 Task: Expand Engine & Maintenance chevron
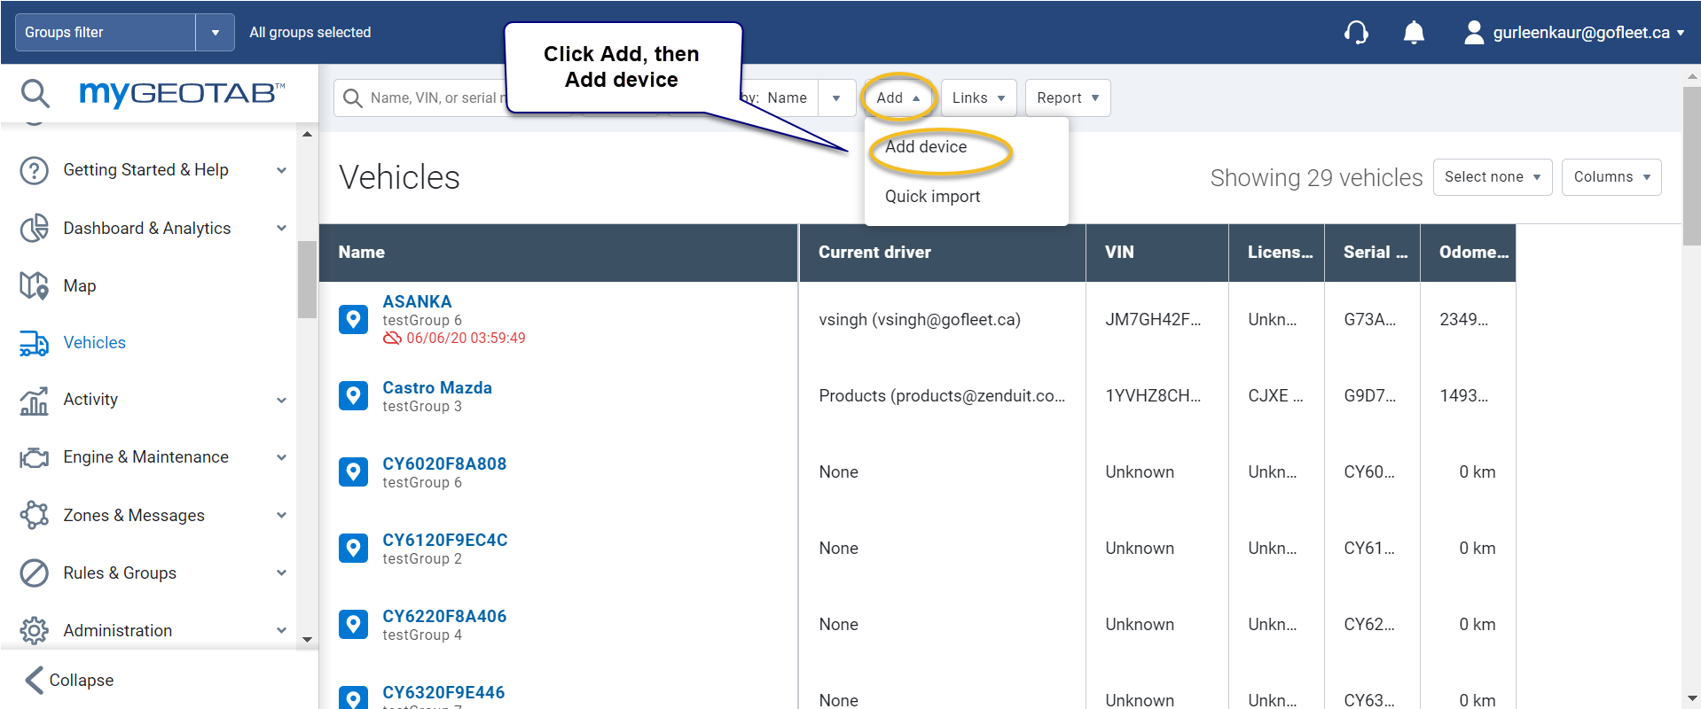(x=281, y=457)
